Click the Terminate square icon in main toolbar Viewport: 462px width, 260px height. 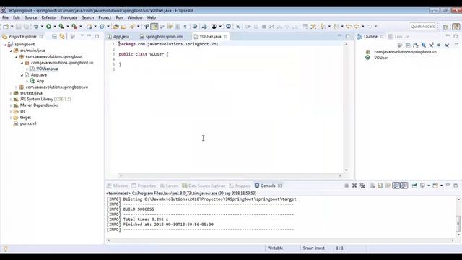pos(264,27)
